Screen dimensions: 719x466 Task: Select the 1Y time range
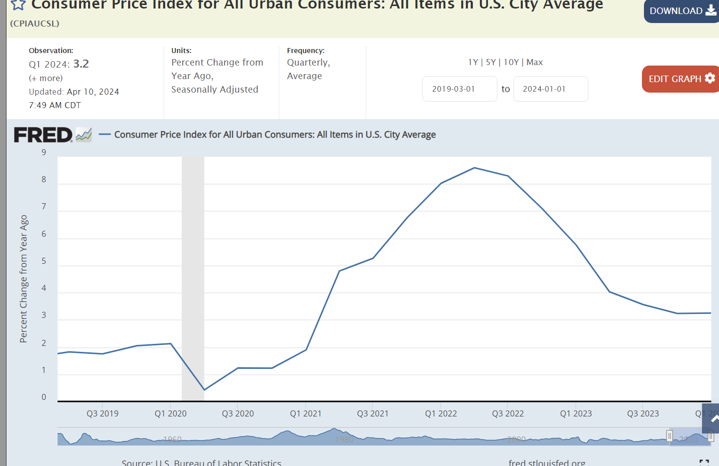pos(473,62)
